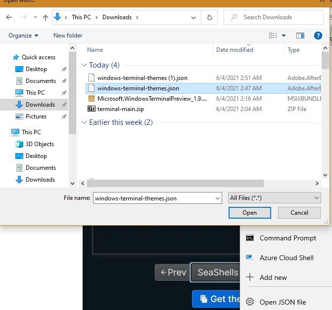Expand the address bar history dropdown
This screenshot has height=310, width=332.
(193, 18)
